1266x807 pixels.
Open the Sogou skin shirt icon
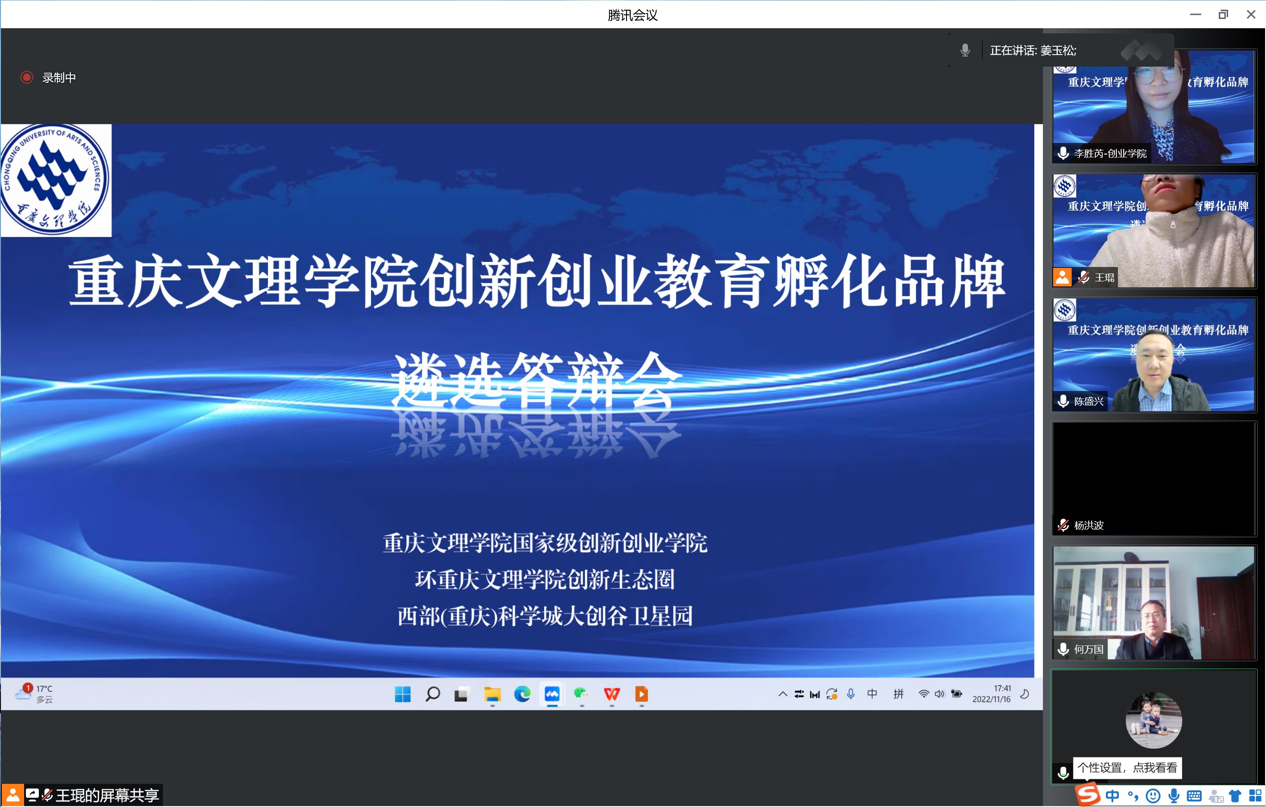(1235, 796)
